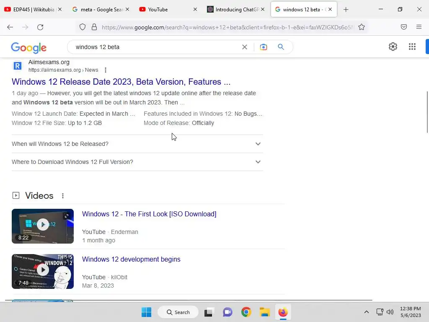
Task: Open tracking protection shield icon
Action: click(x=83, y=27)
